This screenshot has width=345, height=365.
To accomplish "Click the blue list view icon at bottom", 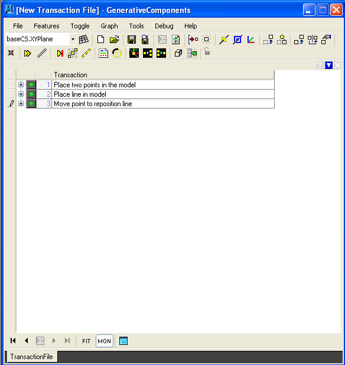I will pos(123,341).
